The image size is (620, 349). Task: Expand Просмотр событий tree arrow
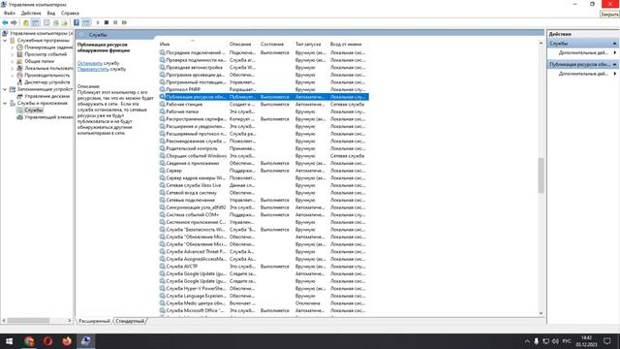pyautogui.click(x=13, y=54)
